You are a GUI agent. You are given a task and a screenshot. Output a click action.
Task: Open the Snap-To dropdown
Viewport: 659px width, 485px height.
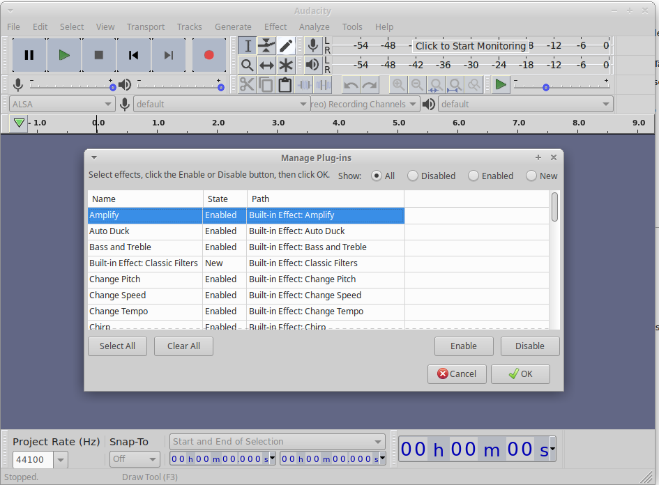[134, 459]
